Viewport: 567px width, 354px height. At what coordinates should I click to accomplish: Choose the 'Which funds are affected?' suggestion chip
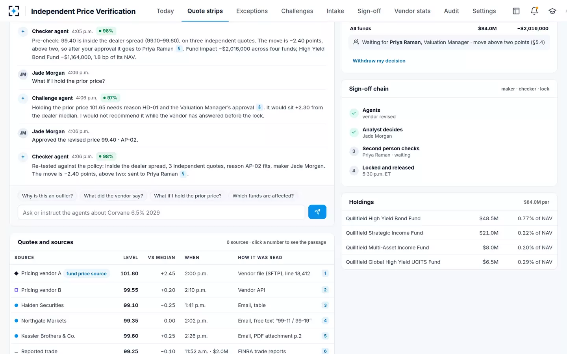263,196
